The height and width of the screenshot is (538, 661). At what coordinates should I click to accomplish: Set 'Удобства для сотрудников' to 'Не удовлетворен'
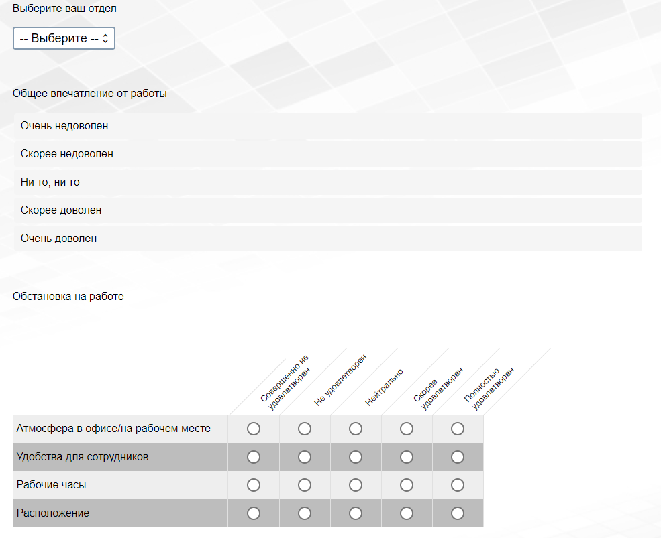click(305, 457)
